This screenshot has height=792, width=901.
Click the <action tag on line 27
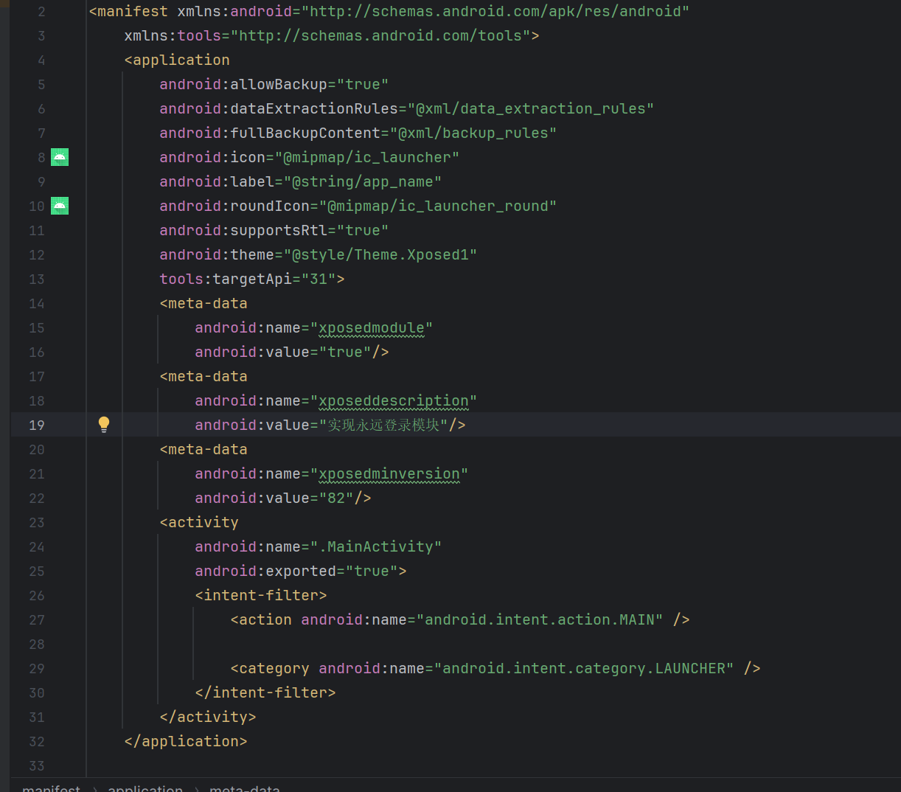[261, 620]
